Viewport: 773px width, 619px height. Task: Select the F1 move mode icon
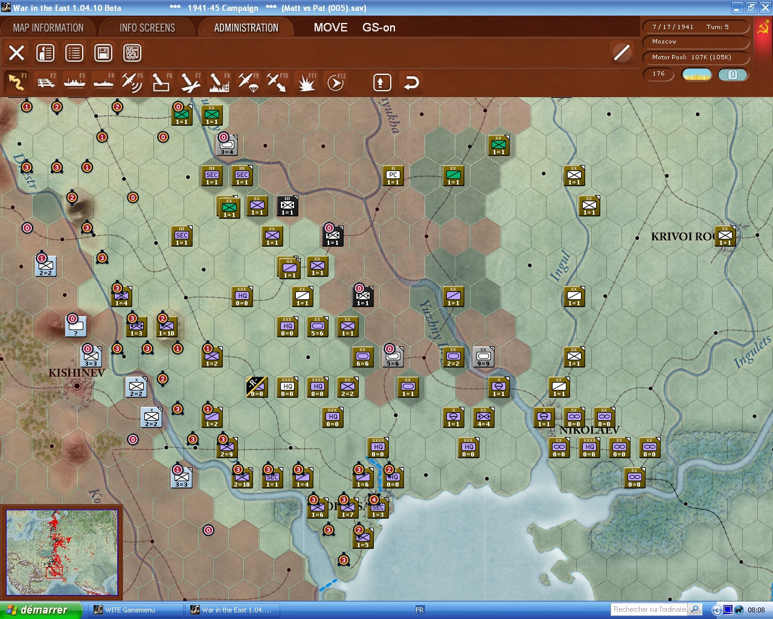pyautogui.click(x=16, y=82)
